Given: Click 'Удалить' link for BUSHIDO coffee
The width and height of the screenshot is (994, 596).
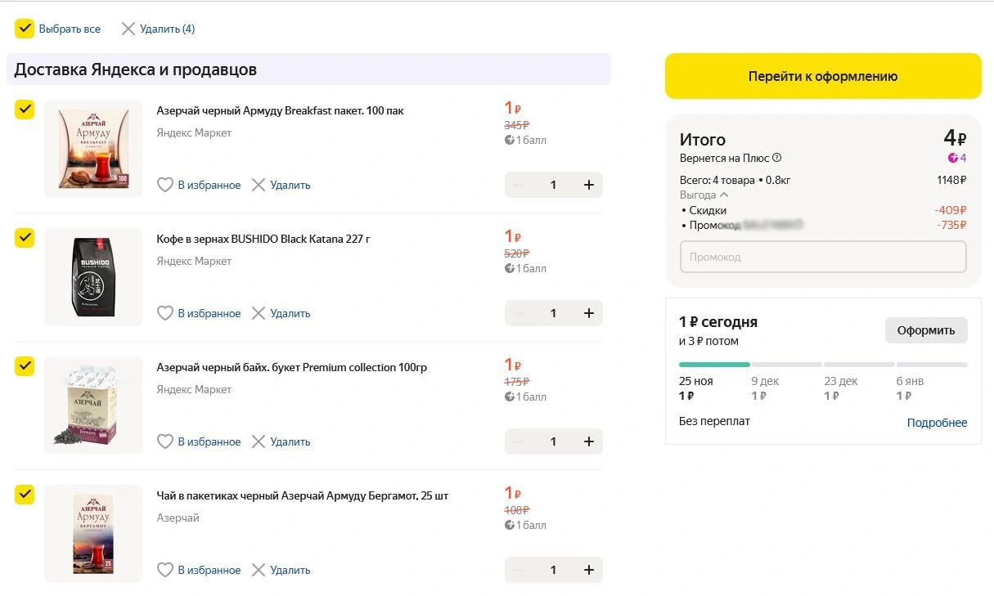Looking at the screenshot, I should 290,313.
